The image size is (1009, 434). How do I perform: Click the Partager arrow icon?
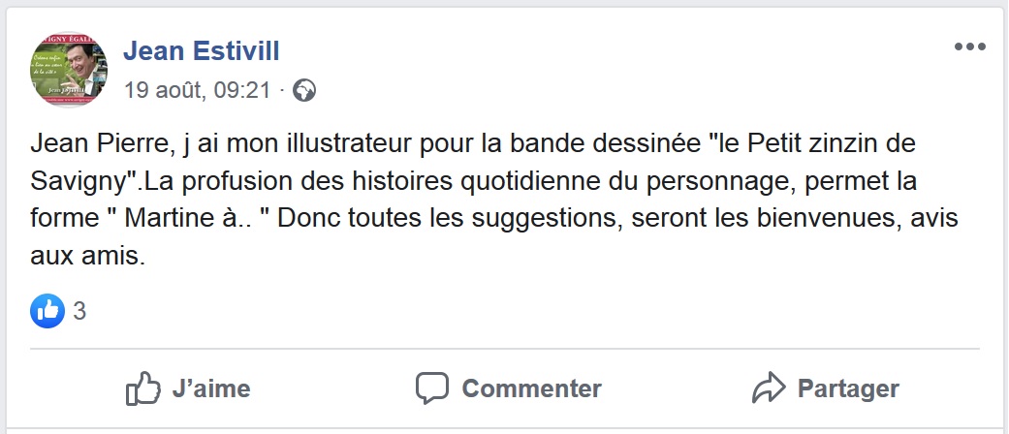768,389
